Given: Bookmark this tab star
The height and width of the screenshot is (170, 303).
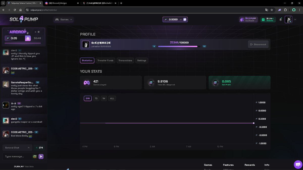Looking at the screenshot, I should tap(272, 10).
